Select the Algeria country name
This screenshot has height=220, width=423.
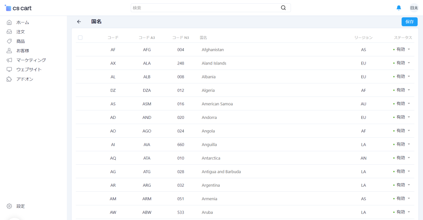coord(208,90)
